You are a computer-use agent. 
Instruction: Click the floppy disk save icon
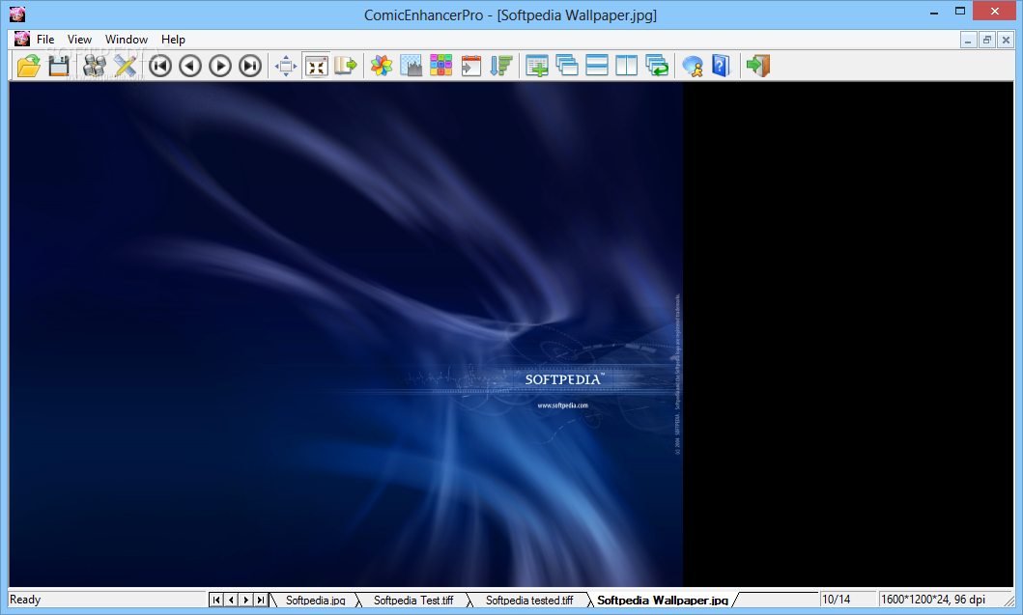click(x=59, y=66)
